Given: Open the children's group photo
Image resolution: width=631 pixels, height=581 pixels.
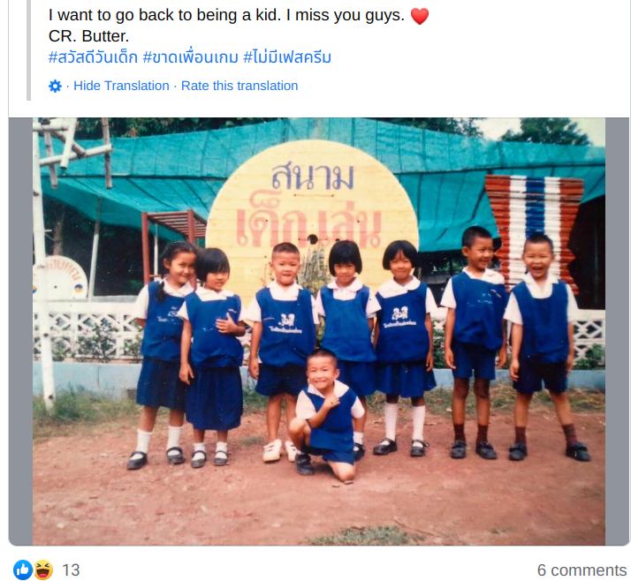Looking at the screenshot, I should [x=319, y=331].
